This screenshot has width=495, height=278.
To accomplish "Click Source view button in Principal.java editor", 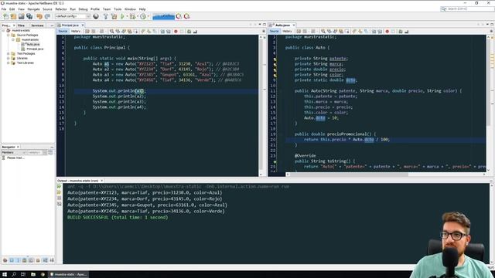I will [63, 31].
